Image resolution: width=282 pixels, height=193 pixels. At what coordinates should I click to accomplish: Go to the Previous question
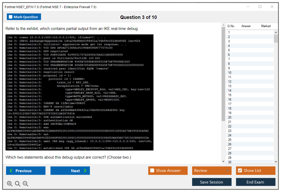pos(26,171)
